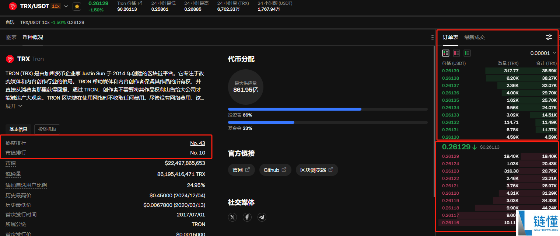This screenshot has width=560, height=236.
Task: Toggle the favorite star for TRX/USDT
Action: [77, 6]
